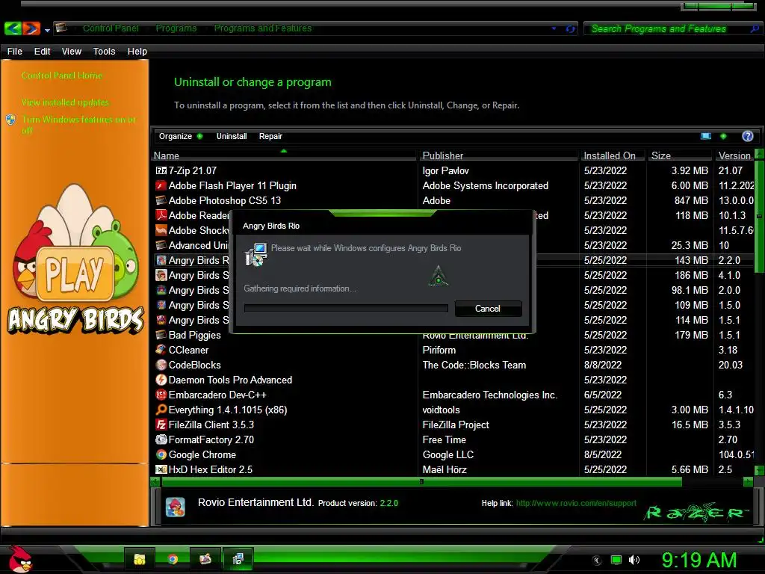Open the Organize dropdown
This screenshot has height=574, width=765.
[x=180, y=136]
